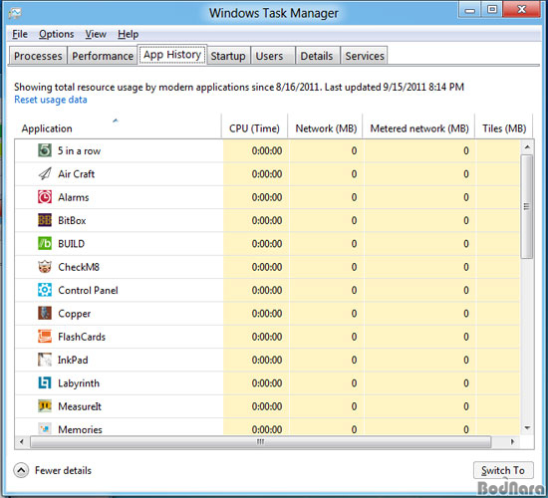Image resolution: width=548 pixels, height=498 pixels.
Task: Sort by the CPU (Time) column header
Action: pyautogui.click(x=254, y=126)
